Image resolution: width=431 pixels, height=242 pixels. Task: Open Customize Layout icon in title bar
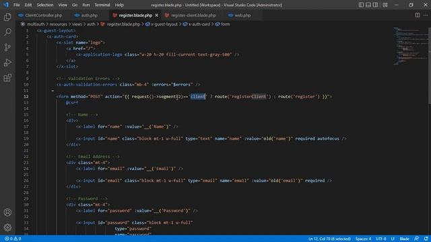pos(385,5)
